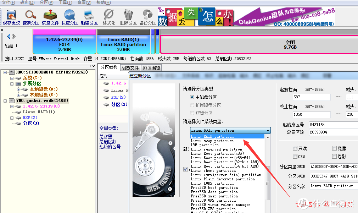This screenshot has width=358, height=213.
Task: Start the 快速分区 quick partition tool
Action: (69, 15)
